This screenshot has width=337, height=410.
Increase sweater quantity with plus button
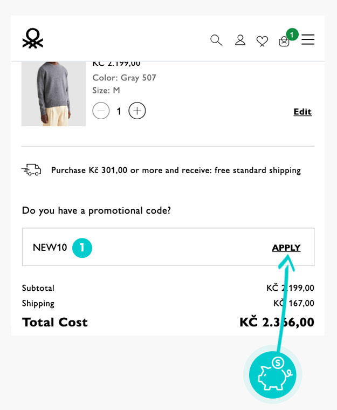pos(137,111)
